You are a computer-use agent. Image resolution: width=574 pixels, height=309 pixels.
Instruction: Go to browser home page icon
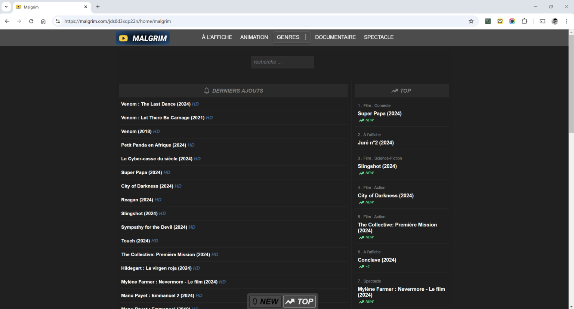(x=43, y=21)
